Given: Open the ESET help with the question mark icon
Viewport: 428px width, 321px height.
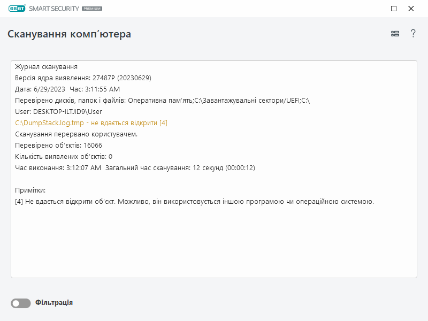Looking at the screenshot, I should [x=412, y=33].
